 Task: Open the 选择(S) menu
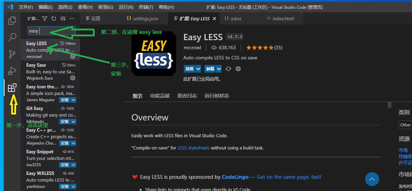click(65, 7)
